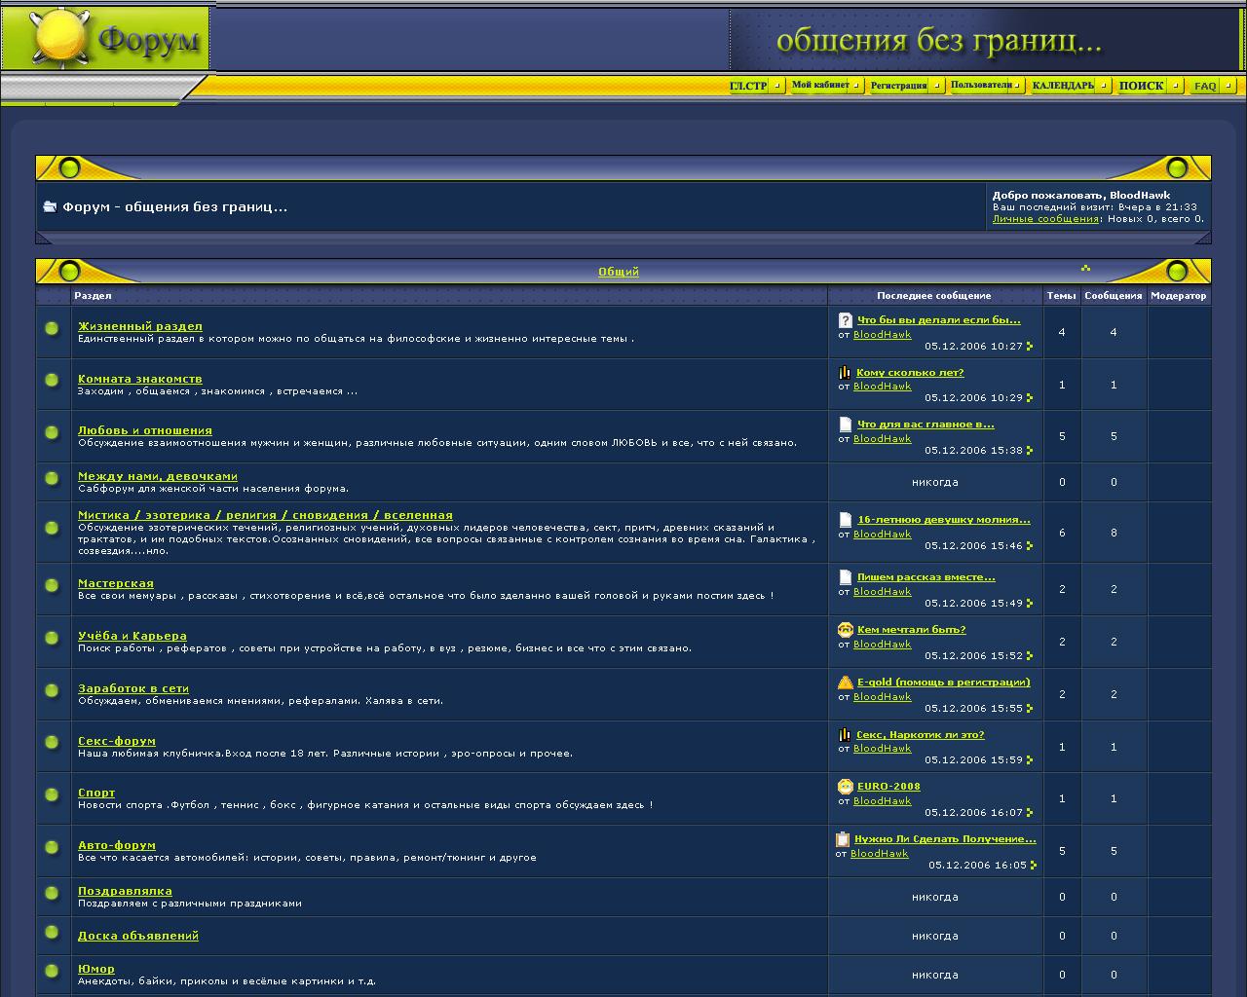Open the 'FAQ' menu item
This screenshot has width=1247, height=997.
point(1205,86)
